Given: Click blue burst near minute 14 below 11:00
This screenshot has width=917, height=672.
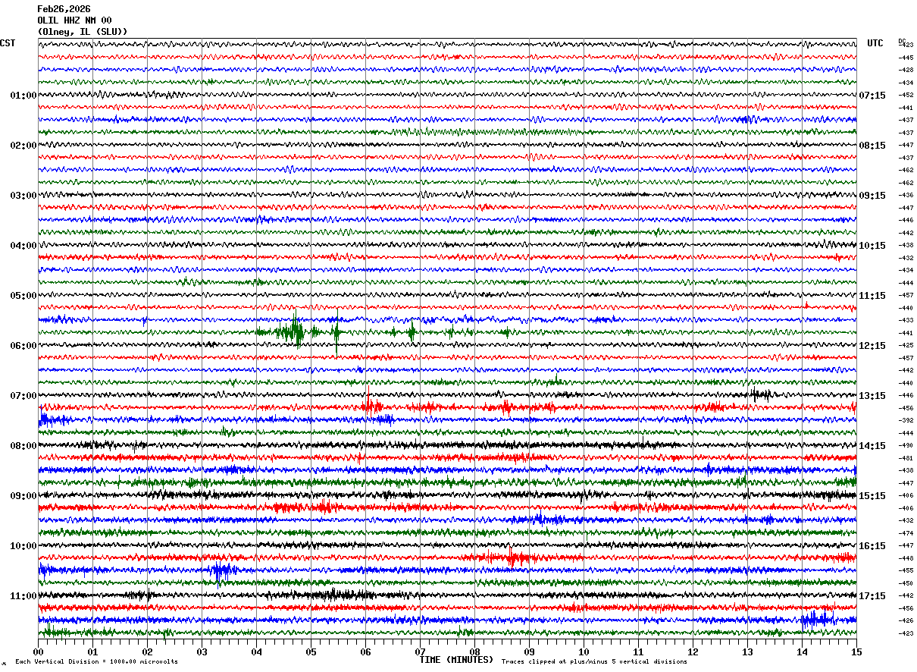Looking at the screenshot, I should coord(818,619).
